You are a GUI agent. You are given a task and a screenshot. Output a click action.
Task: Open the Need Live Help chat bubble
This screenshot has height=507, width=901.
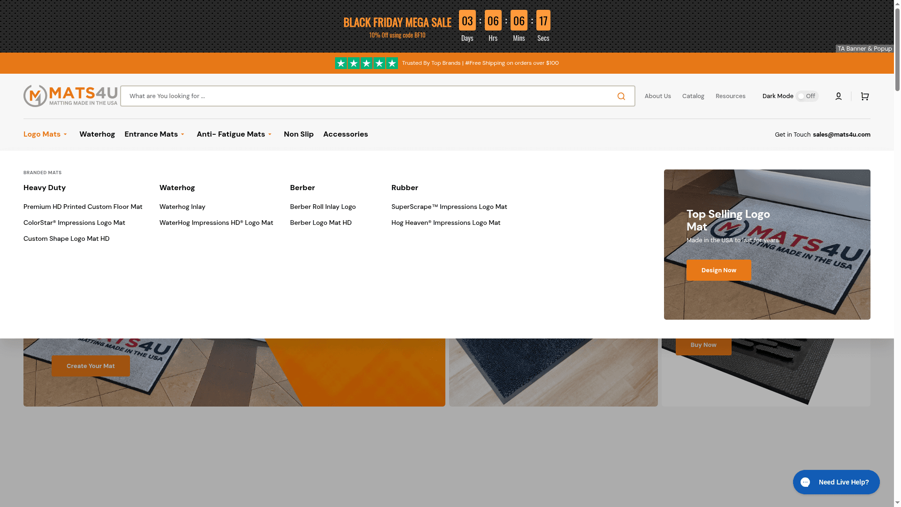pos(836,482)
